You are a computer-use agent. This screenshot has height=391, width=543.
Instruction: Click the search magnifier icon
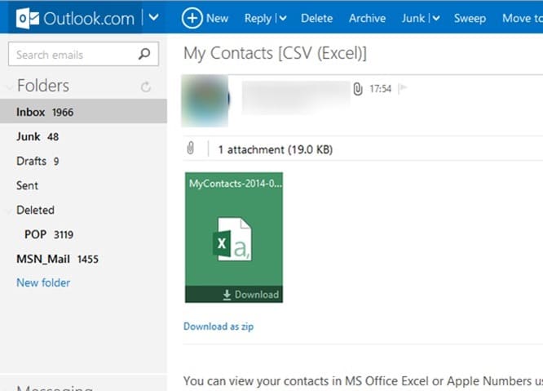pos(144,54)
